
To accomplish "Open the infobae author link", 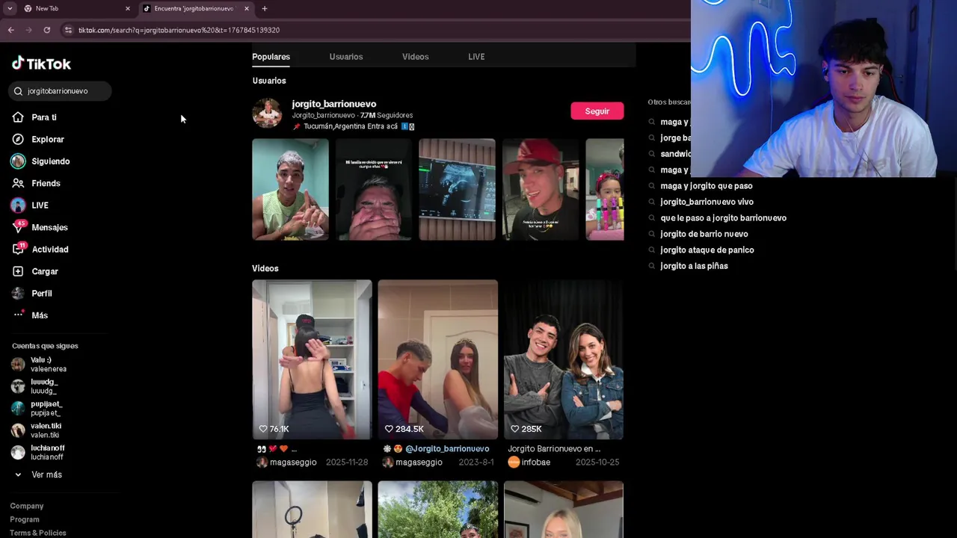I will pos(535,463).
